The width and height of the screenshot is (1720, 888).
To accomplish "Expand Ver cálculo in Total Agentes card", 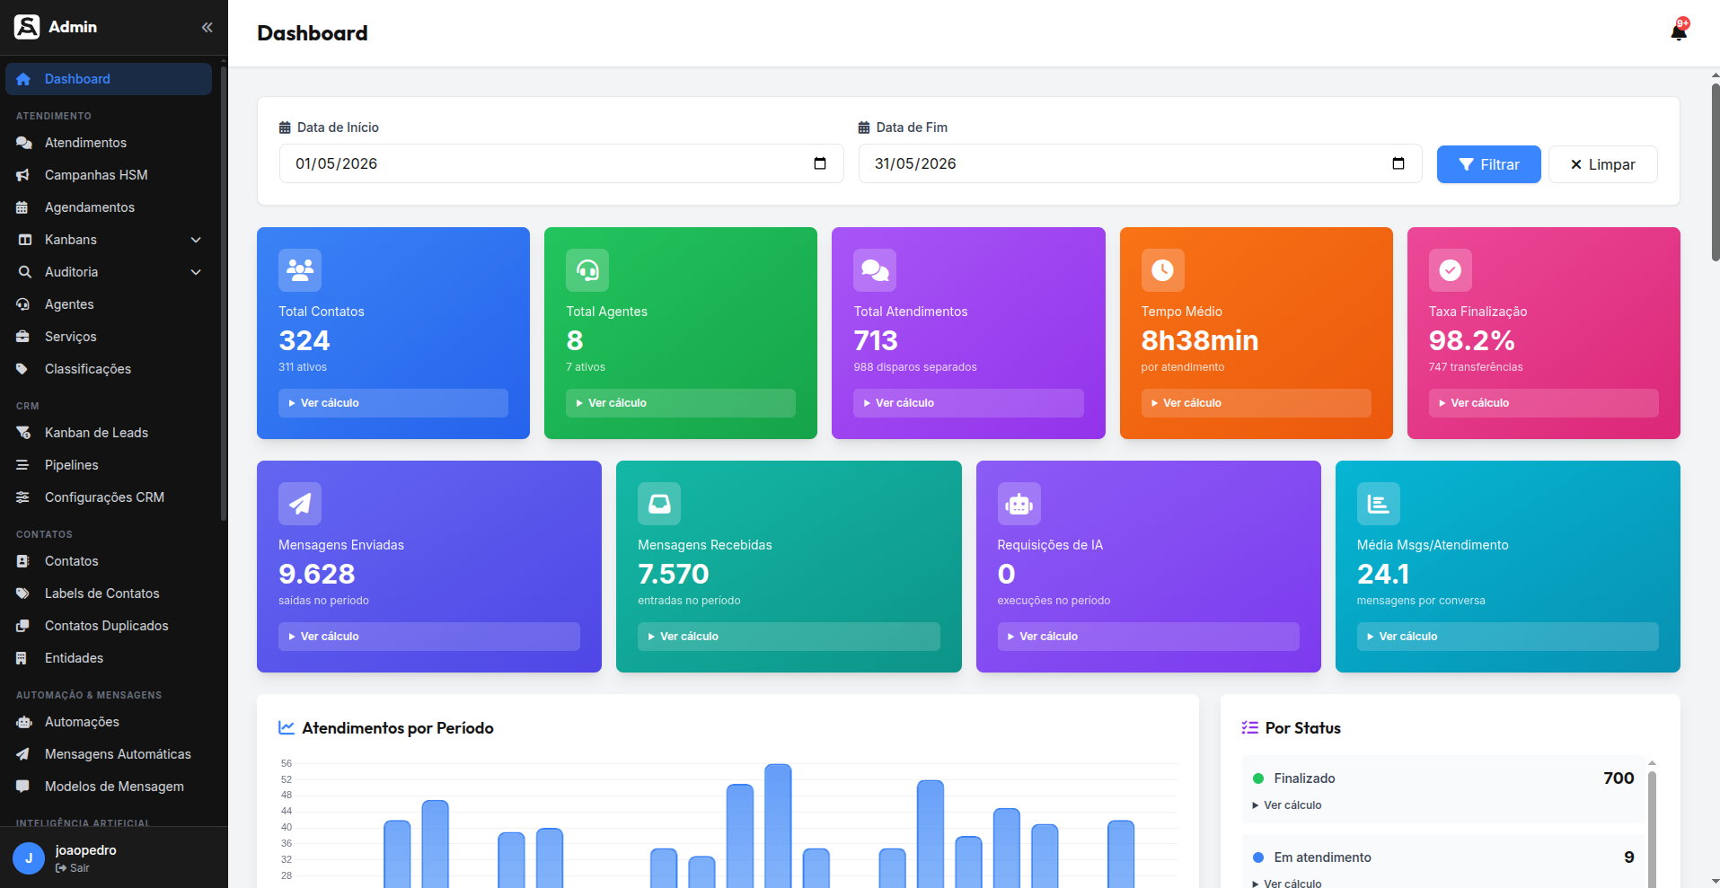I will (x=681, y=403).
